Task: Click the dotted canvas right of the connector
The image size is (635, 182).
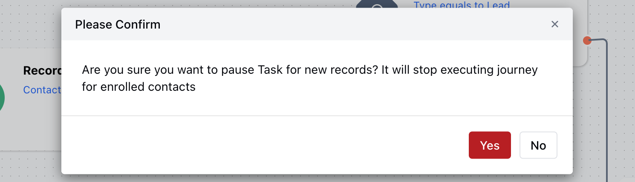Action: coord(621,107)
